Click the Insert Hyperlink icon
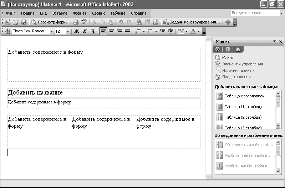Screen dimensions: 285x188 pos(139,22)
